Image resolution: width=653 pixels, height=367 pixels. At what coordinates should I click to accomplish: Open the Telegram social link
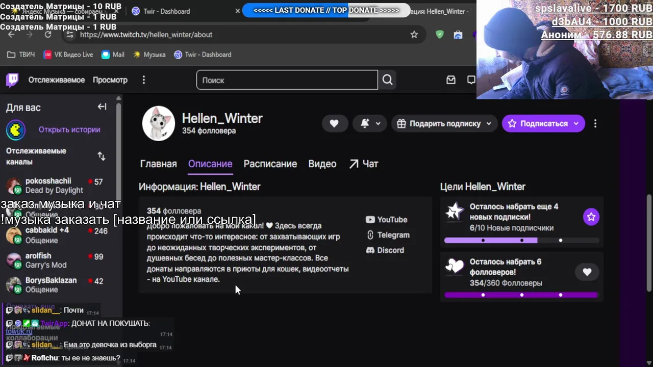[388, 235]
